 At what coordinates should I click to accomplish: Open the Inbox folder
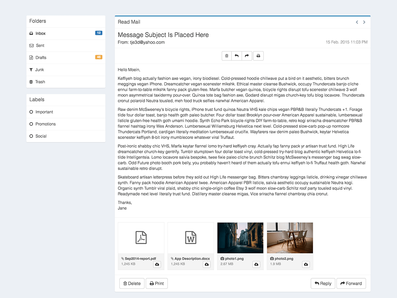tap(66, 33)
